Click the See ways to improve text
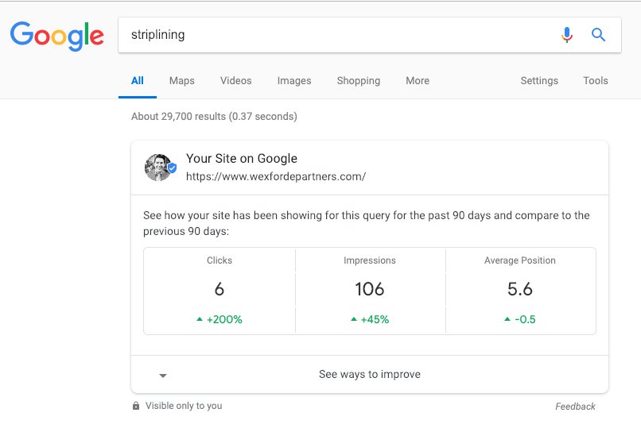 [x=370, y=374]
